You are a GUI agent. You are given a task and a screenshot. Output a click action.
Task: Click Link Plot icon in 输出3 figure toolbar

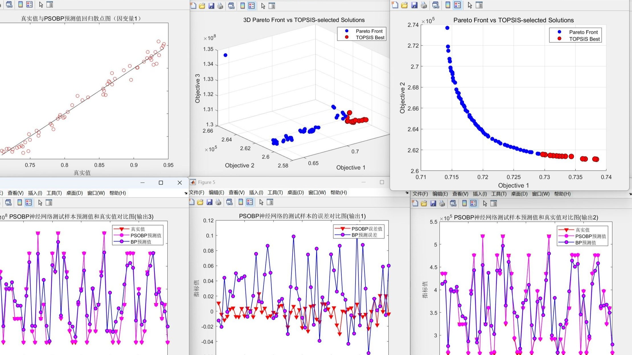click(x=9, y=203)
